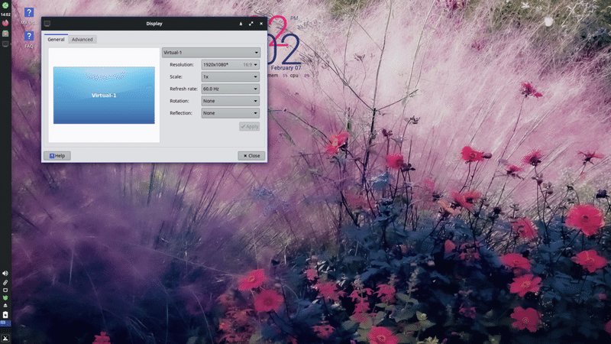
Task: Close Display window via title bar X
Action: coord(261,24)
